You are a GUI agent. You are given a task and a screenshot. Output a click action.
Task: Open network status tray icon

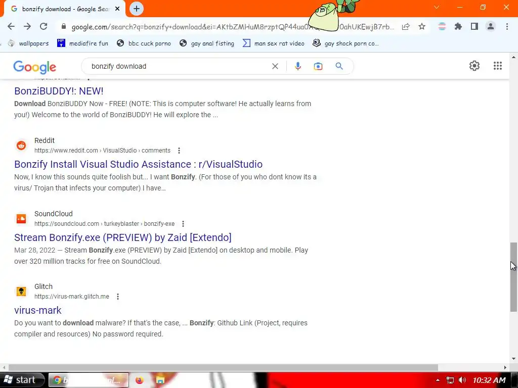[x=450, y=380]
